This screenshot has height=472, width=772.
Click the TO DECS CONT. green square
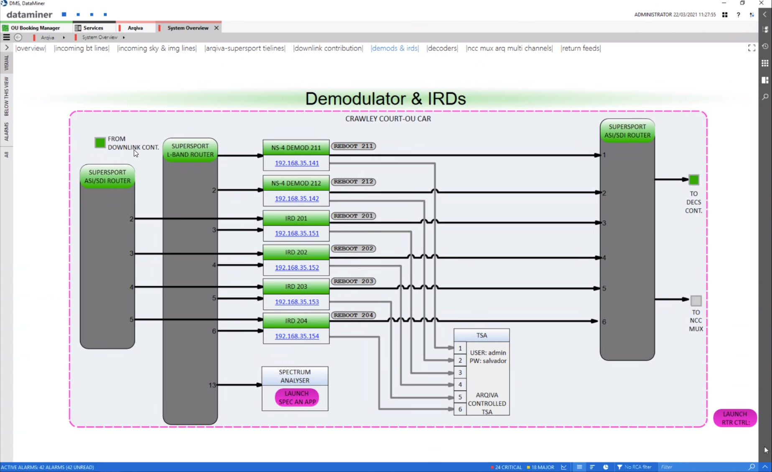point(694,180)
